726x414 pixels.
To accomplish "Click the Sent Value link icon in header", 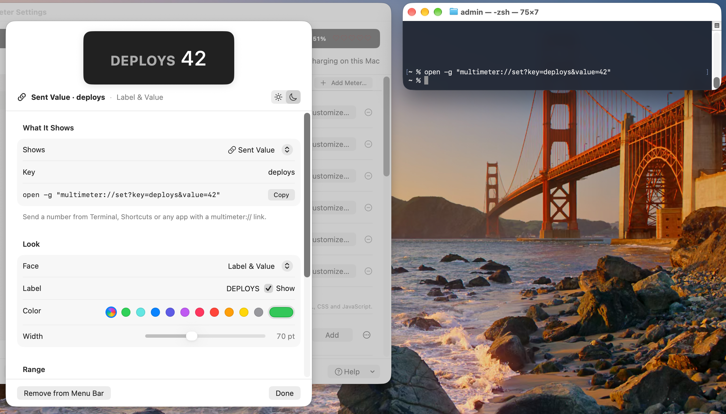I will pos(22,97).
